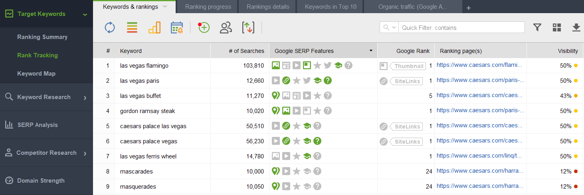
Task: Open the Google SERP Features column dropdown arrow
Action: coord(371,51)
